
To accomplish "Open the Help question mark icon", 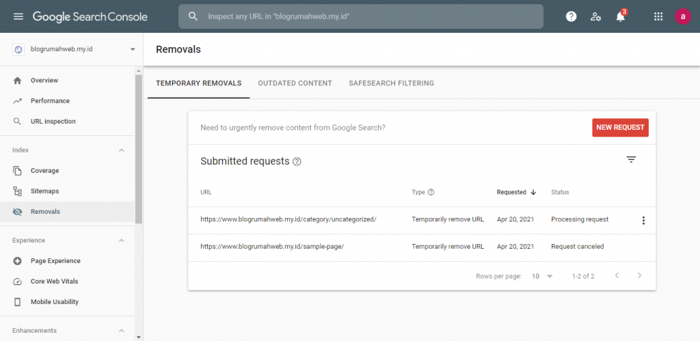I will click(x=571, y=16).
